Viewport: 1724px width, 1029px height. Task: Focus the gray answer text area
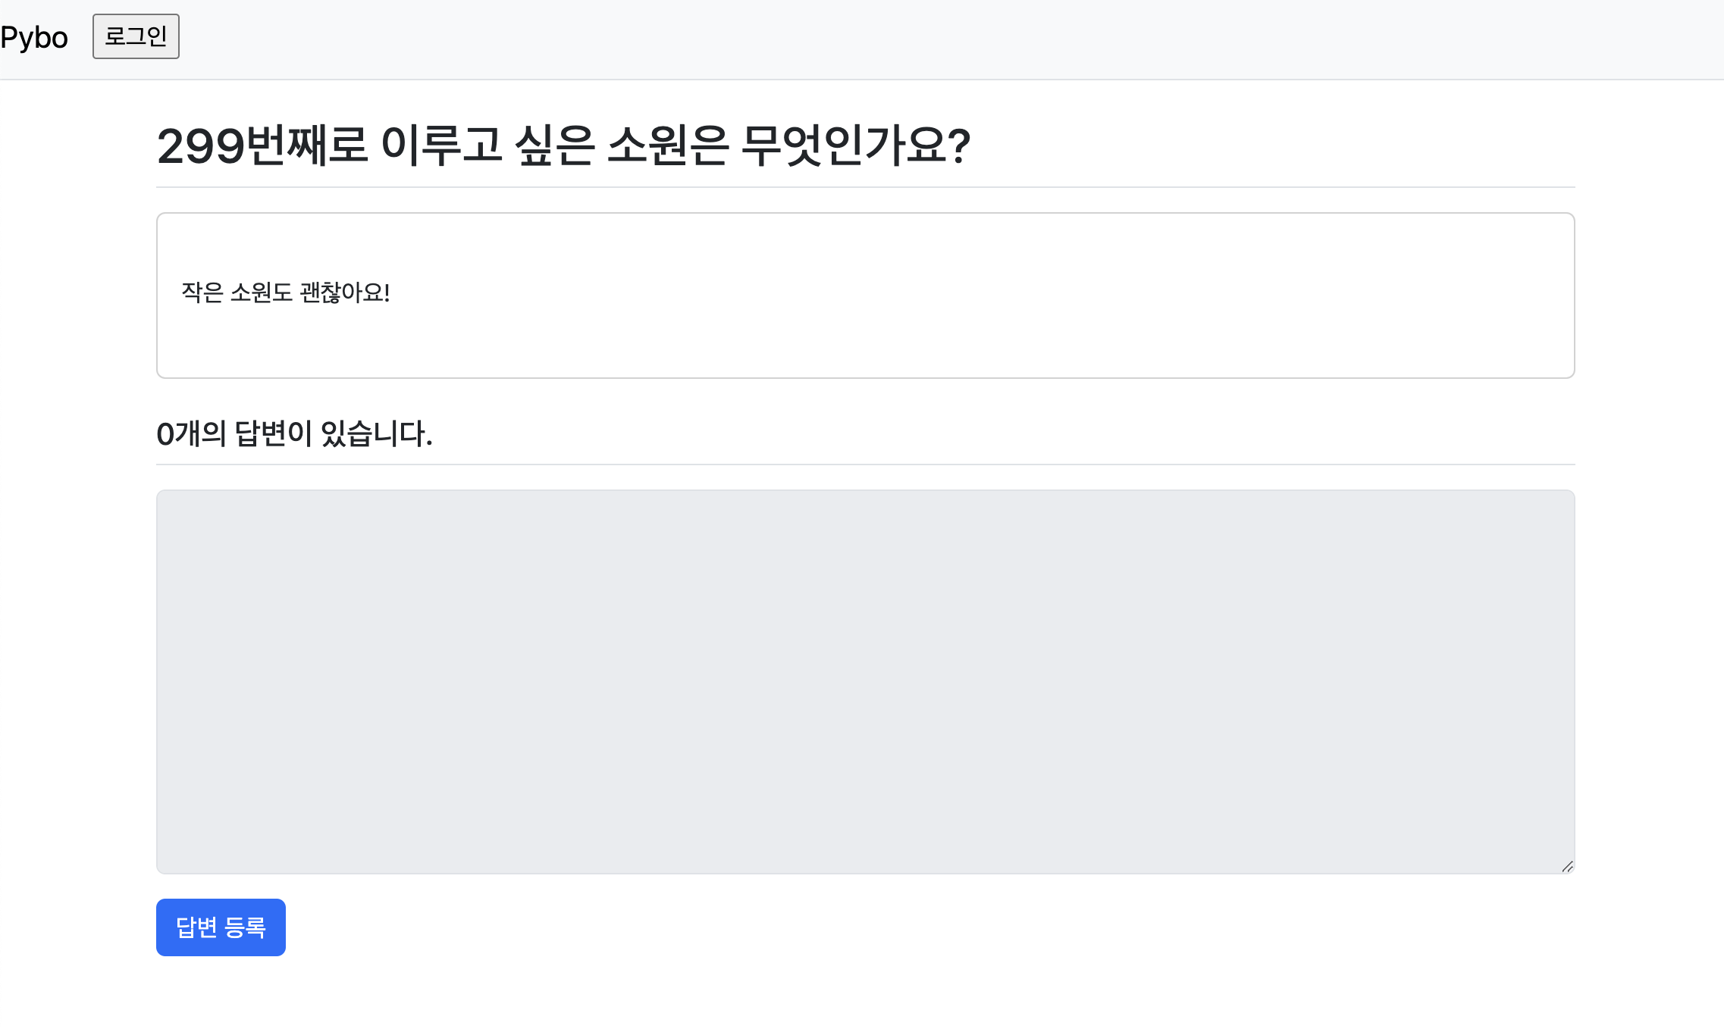[864, 680]
